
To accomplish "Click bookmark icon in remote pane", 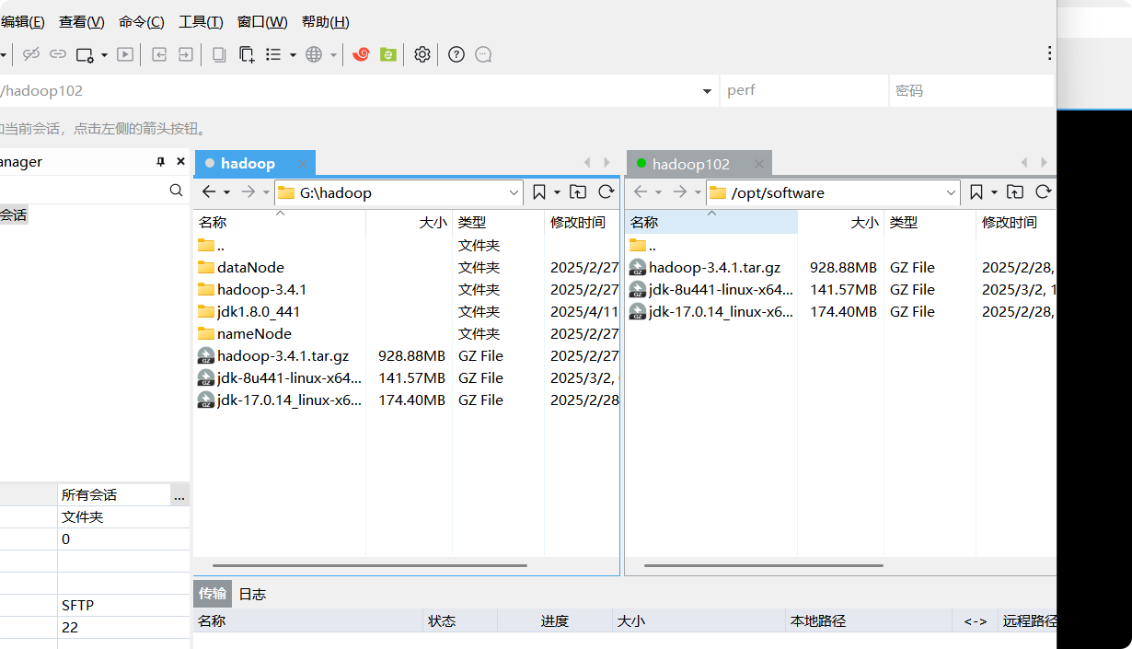I will pos(976,191).
